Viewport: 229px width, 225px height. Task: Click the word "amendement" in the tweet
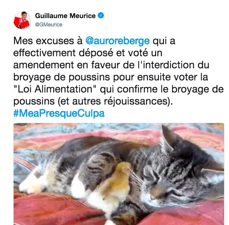tap(43, 65)
